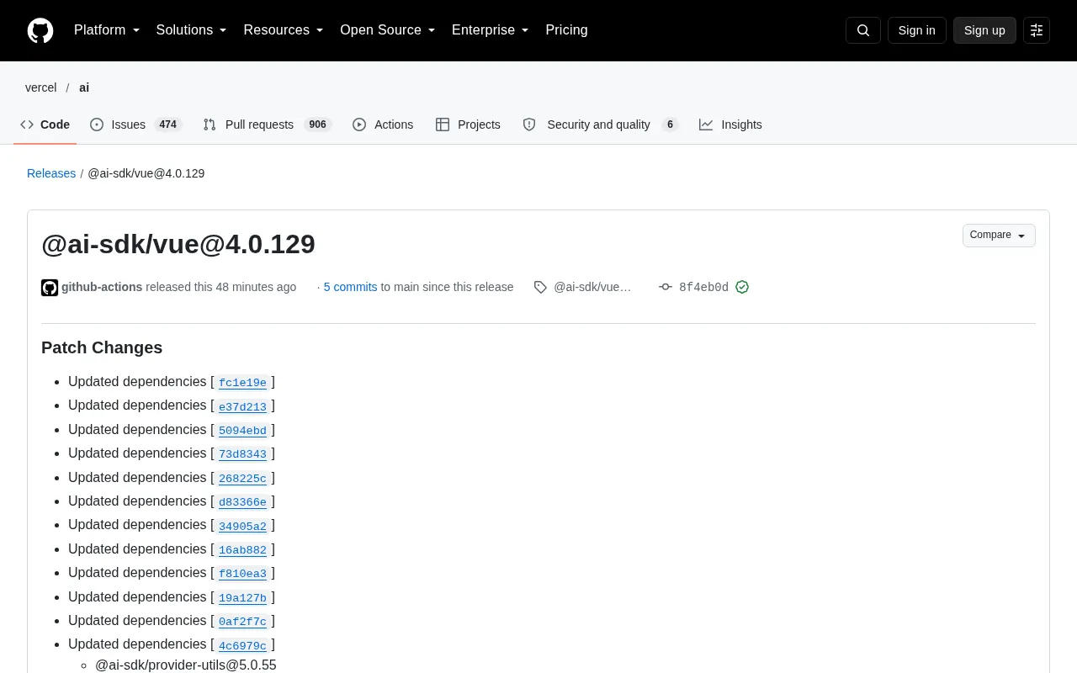Screen dimensions: 1077x673
Task: Expand the Platform dropdown menu
Action: (107, 30)
